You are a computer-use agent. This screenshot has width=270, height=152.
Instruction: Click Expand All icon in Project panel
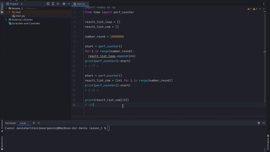tap(53, 4)
